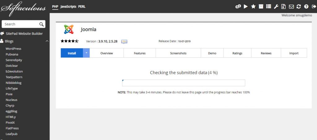317x140 pixels.
Task: Open SitePad Website Builder link
Action: 24,34
